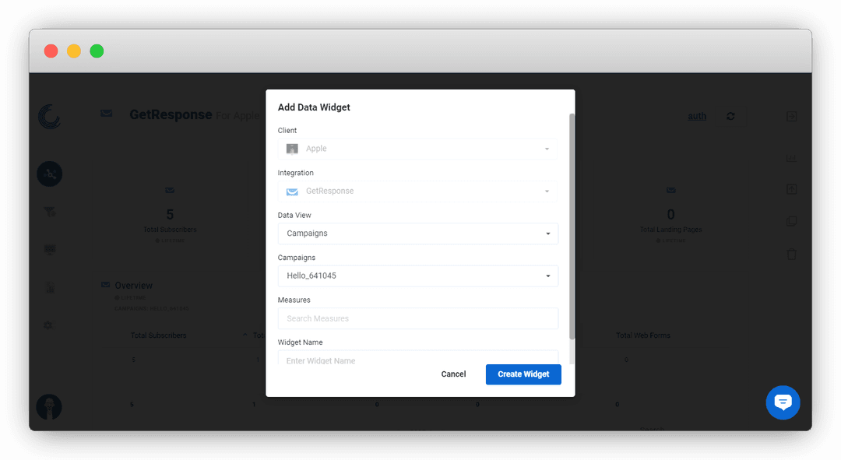The height and width of the screenshot is (460, 841).
Task: Click the GetResponse envelope icon in the Integration field
Action: coord(292,191)
